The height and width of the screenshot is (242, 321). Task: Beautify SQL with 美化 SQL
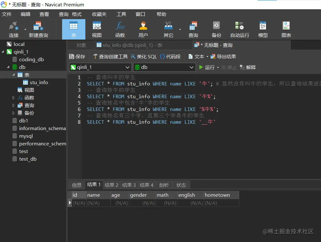[x=144, y=56]
